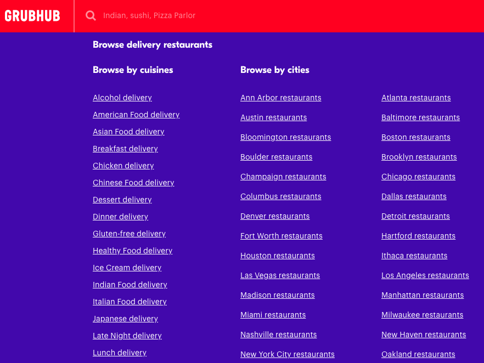Image resolution: width=484 pixels, height=363 pixels.
Task: Select Italian Food delivery
Action: [130, 302]
